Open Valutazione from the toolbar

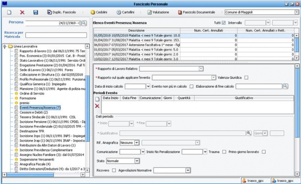tap(158, 13)
